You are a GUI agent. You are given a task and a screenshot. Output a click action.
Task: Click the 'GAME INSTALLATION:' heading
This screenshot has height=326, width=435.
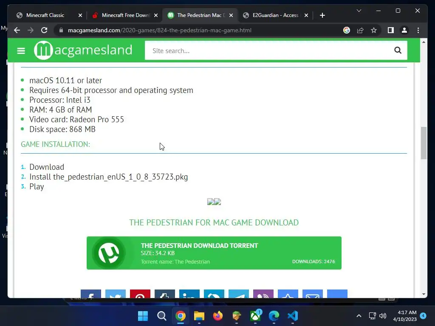[x=56, y=144]
